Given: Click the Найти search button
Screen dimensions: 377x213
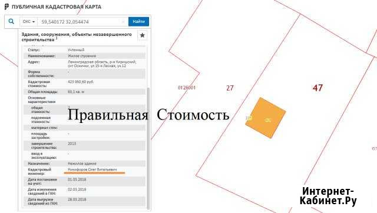Looking at the screenshot, I should pyautogui.click(x=139, y=22).
